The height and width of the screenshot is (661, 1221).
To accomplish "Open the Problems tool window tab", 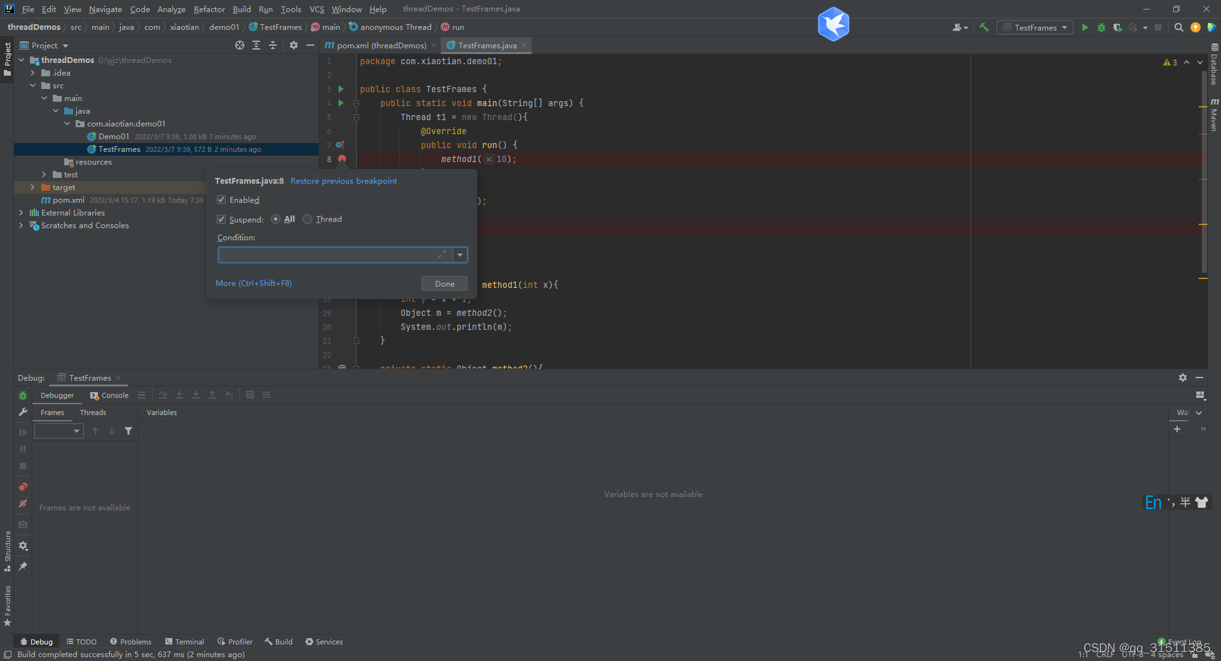I will point(130,642).
